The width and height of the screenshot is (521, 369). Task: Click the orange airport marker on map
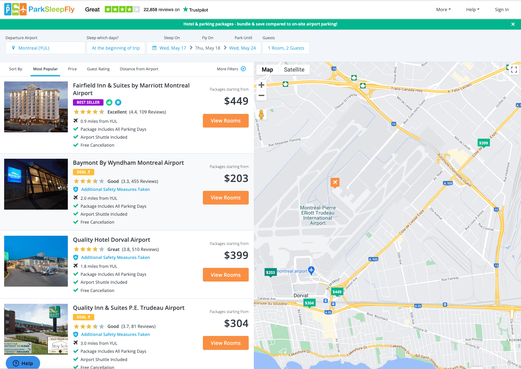click(335, 183)
